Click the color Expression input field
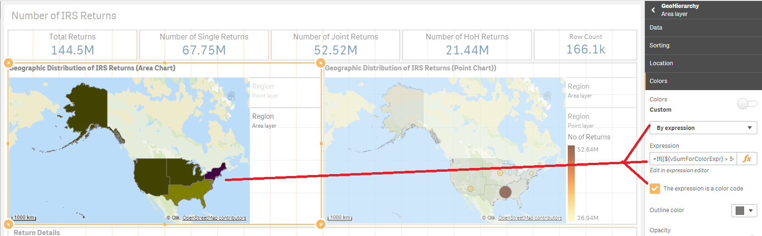762x236 pixels. pos(693,159)
